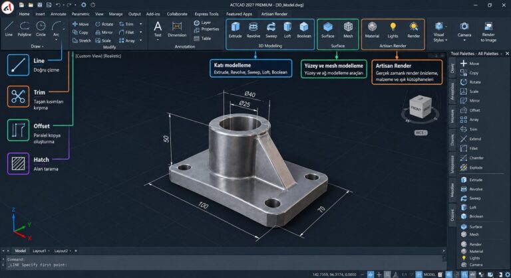Click the ribbon Revolve tool in 3D Modeling
This screenshot has height=278, width=511.
254,30
